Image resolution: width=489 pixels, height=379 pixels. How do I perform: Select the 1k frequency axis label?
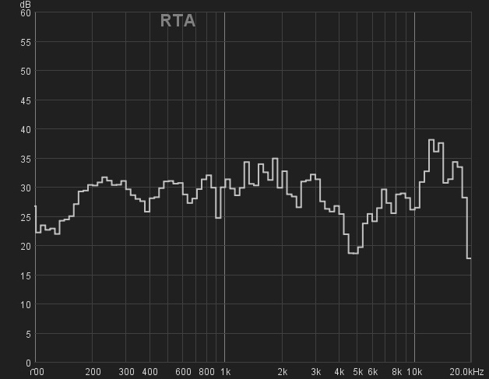[225, 372]
